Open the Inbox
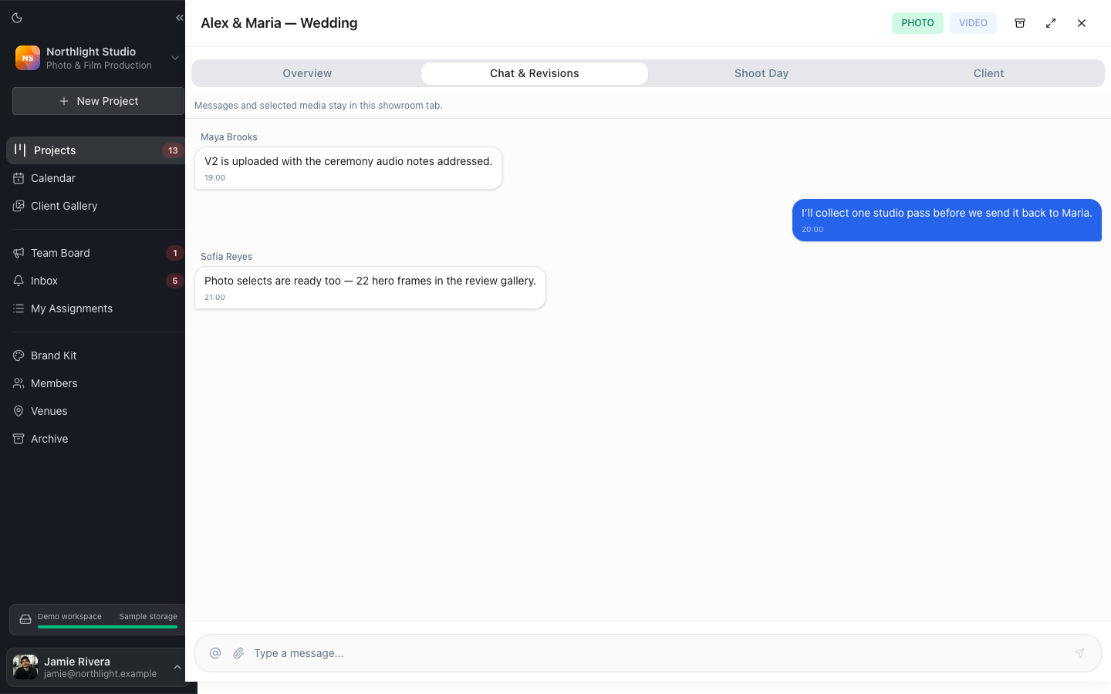Screen dimensions: 1111x694 (x=96, y=281)
